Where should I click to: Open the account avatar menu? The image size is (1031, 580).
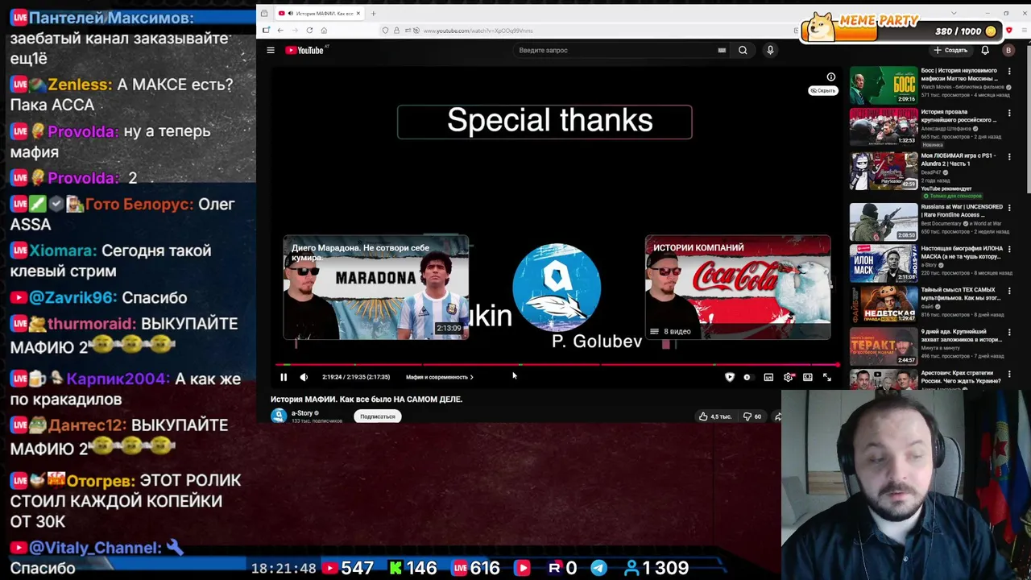(1008, 50)
